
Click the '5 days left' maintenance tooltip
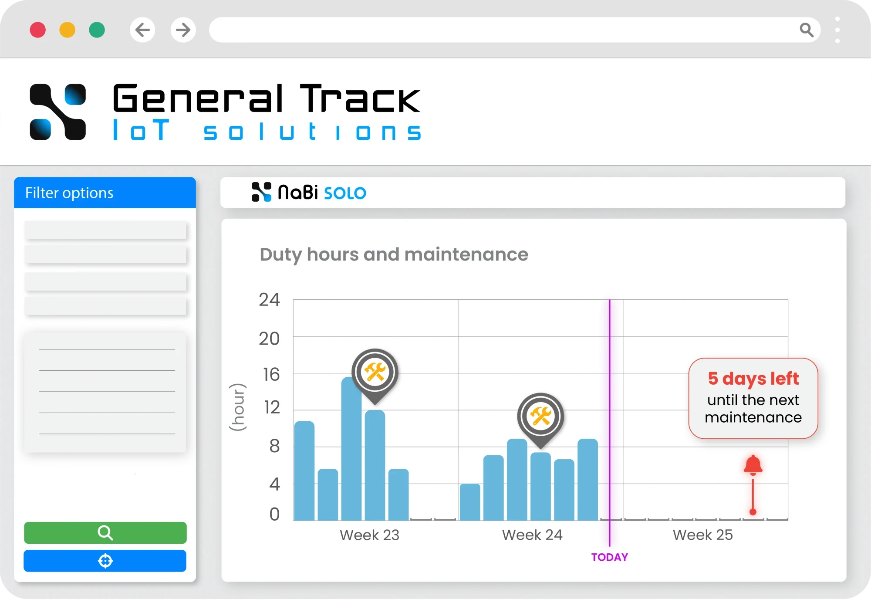(x=753, y=398)
